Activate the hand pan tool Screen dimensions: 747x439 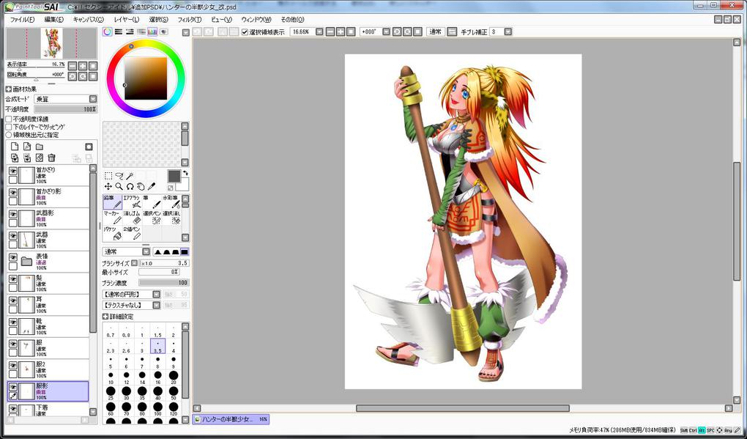(x=141, y=186)
